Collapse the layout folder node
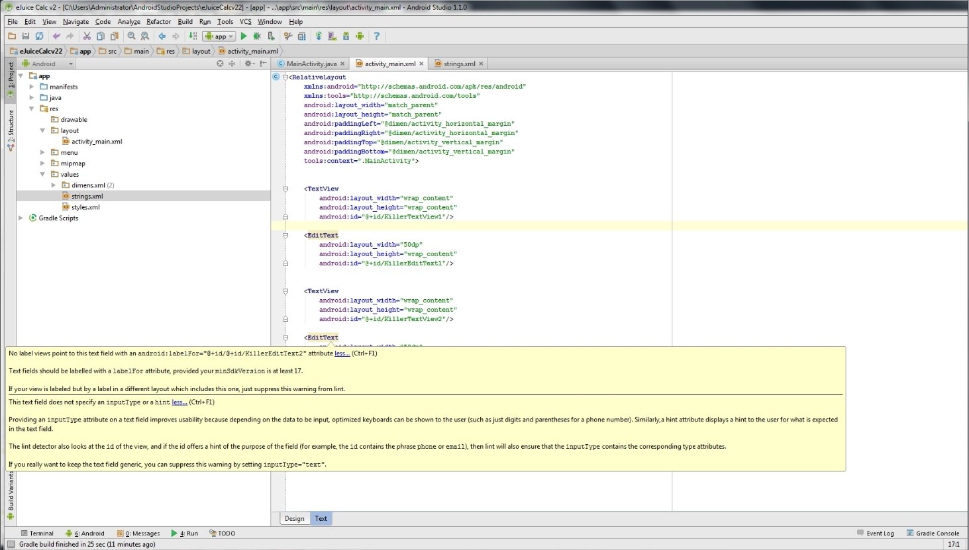 click(x=43, y=130)
